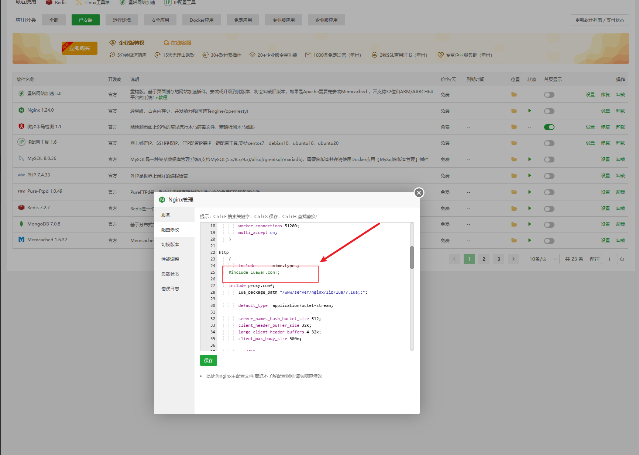
Task: Open the 负载状态 tab in Nginx管理
Action: pyautogui.click(x=174, y=274)
